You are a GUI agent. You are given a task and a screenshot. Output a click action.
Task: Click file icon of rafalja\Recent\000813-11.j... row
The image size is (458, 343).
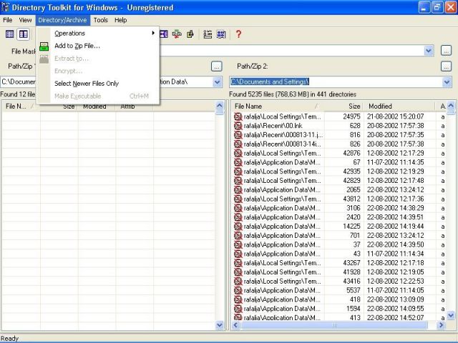pos(238,135)
